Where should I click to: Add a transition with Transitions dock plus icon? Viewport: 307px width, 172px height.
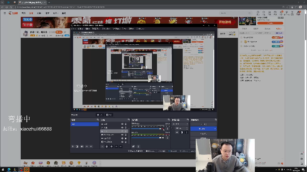(x=177, y=132)
